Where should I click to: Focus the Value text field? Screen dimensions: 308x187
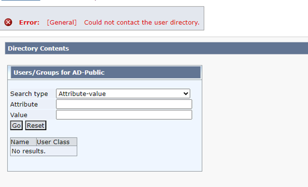point(124,115)
